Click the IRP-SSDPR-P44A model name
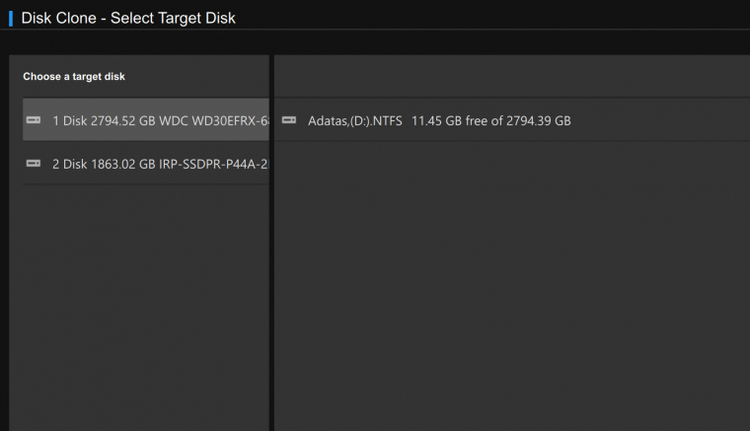 [x=214, y=165]
